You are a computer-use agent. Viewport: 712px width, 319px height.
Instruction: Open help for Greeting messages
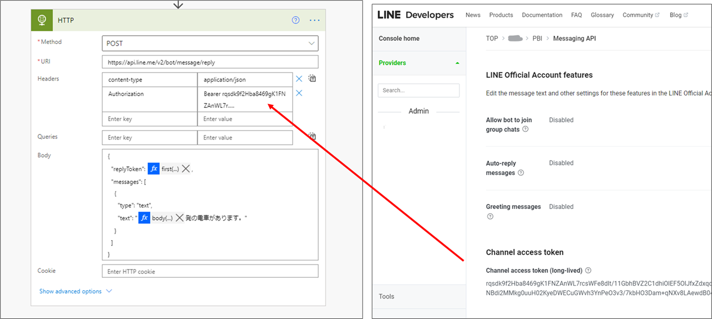click(490, 216)
